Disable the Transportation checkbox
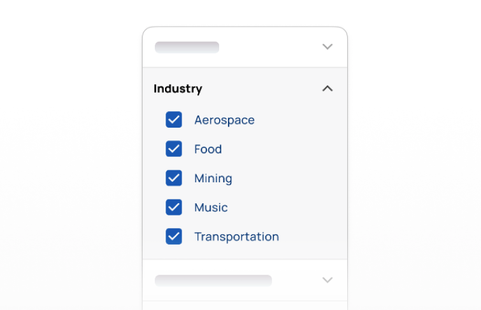Screen dimensions: 481x310 (x=174, y=237)
